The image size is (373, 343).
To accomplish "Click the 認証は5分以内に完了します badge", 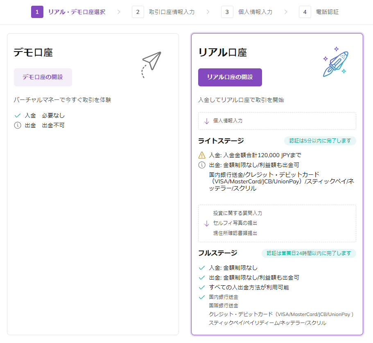I will pyautogui.click(x=320, y=141).
